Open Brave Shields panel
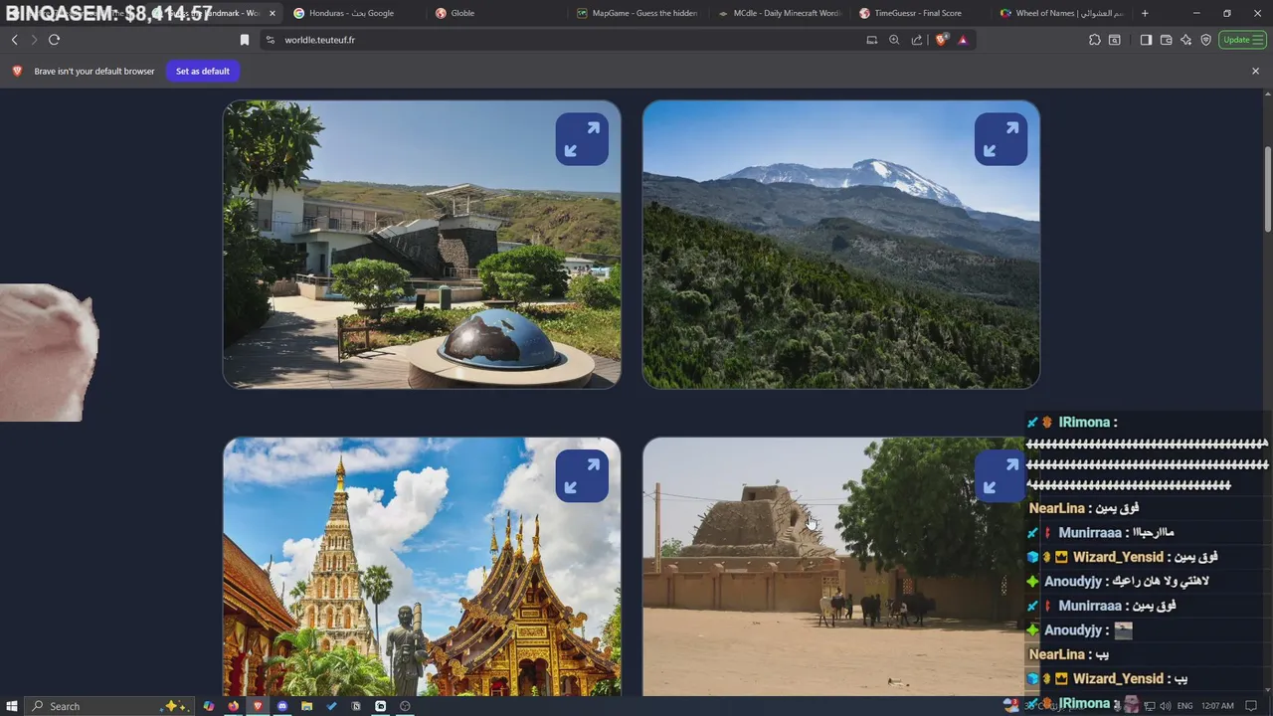 coord(941,40)
